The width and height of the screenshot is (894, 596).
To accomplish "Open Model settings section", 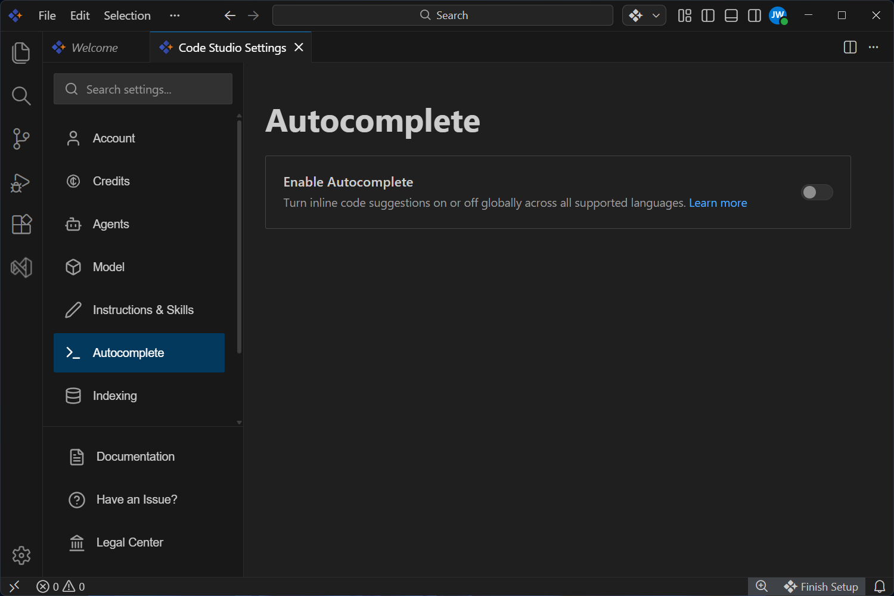I will click(x=139, y=267).
